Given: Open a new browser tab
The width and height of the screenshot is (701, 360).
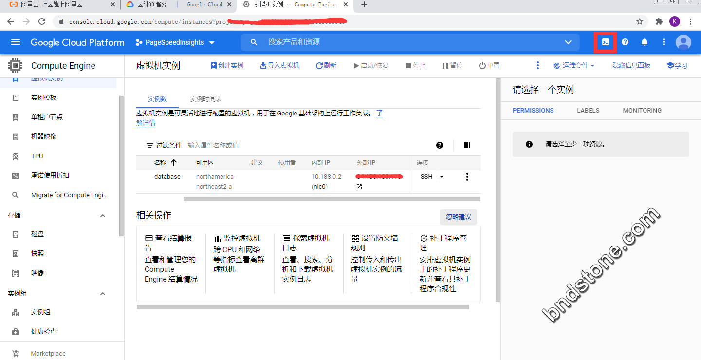Looking at the screenshot, I should coord(364,5).
